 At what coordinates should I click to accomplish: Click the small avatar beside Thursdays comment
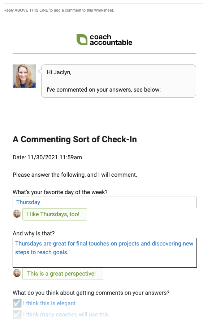[x=17, y=214]
